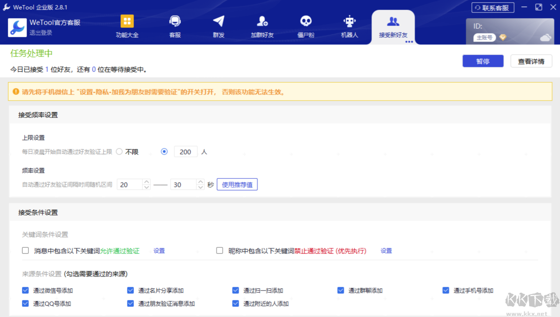Select the 客服 feature icon
560x317 pixels.
[x=175, y=25]
